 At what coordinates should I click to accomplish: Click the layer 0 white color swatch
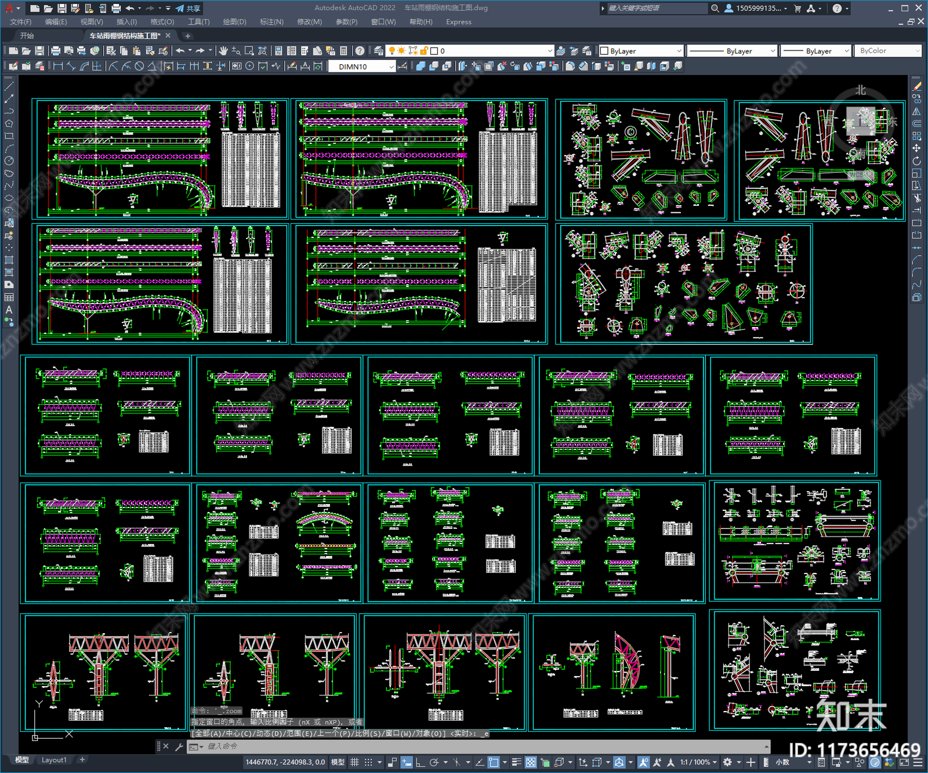(434, 51)
